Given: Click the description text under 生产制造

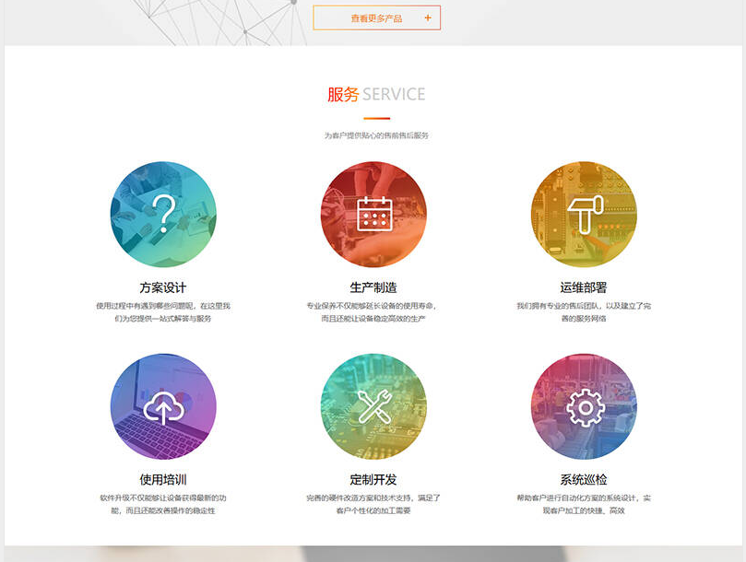Looking at the screenshot, I should [x=373, y=311].
